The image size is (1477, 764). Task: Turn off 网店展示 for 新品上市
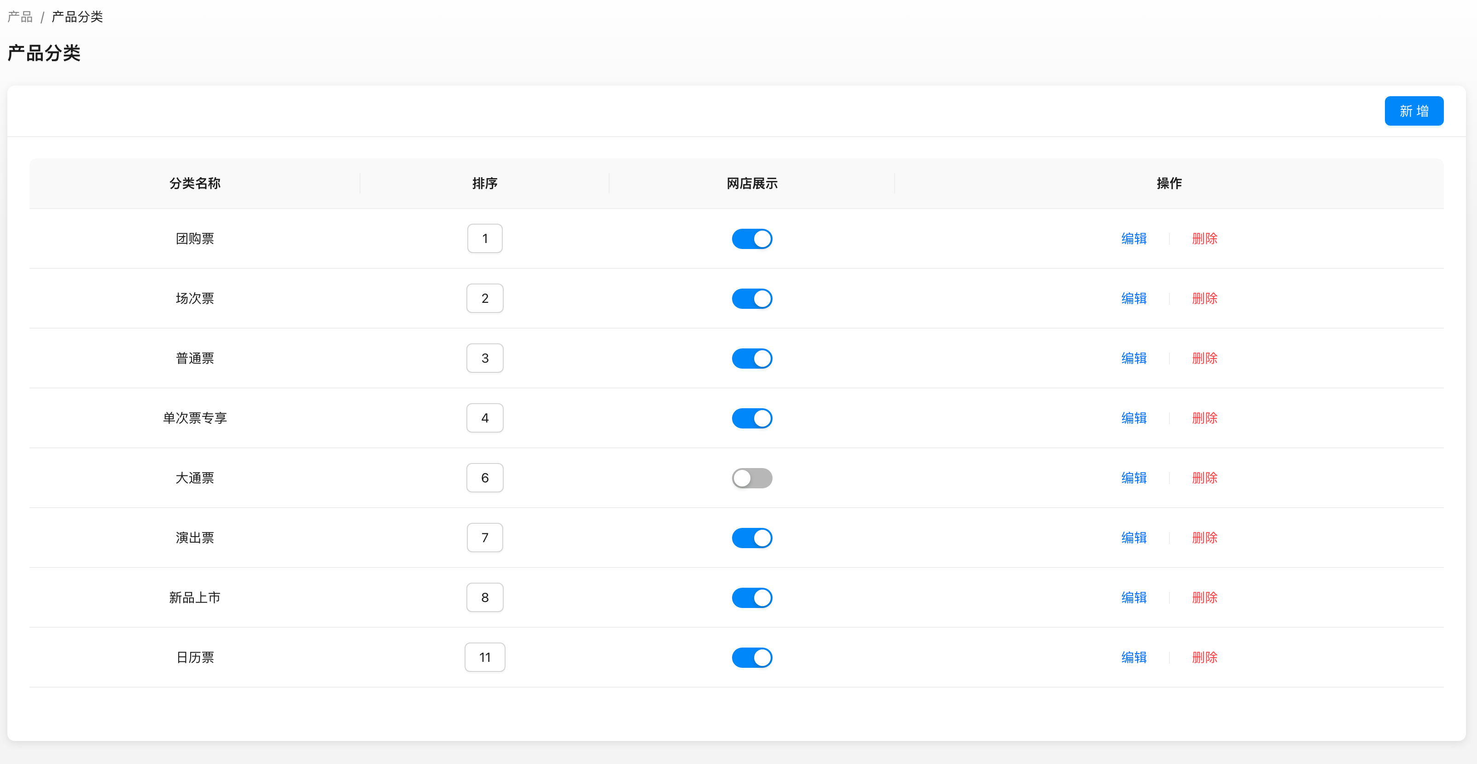[752, 597]
